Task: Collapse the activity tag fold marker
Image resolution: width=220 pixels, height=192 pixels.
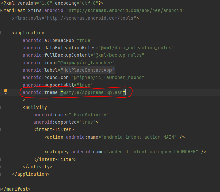Action: 0,107
